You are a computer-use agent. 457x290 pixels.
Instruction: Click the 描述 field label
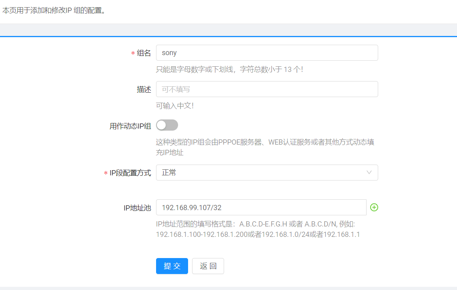coord(144,89)
